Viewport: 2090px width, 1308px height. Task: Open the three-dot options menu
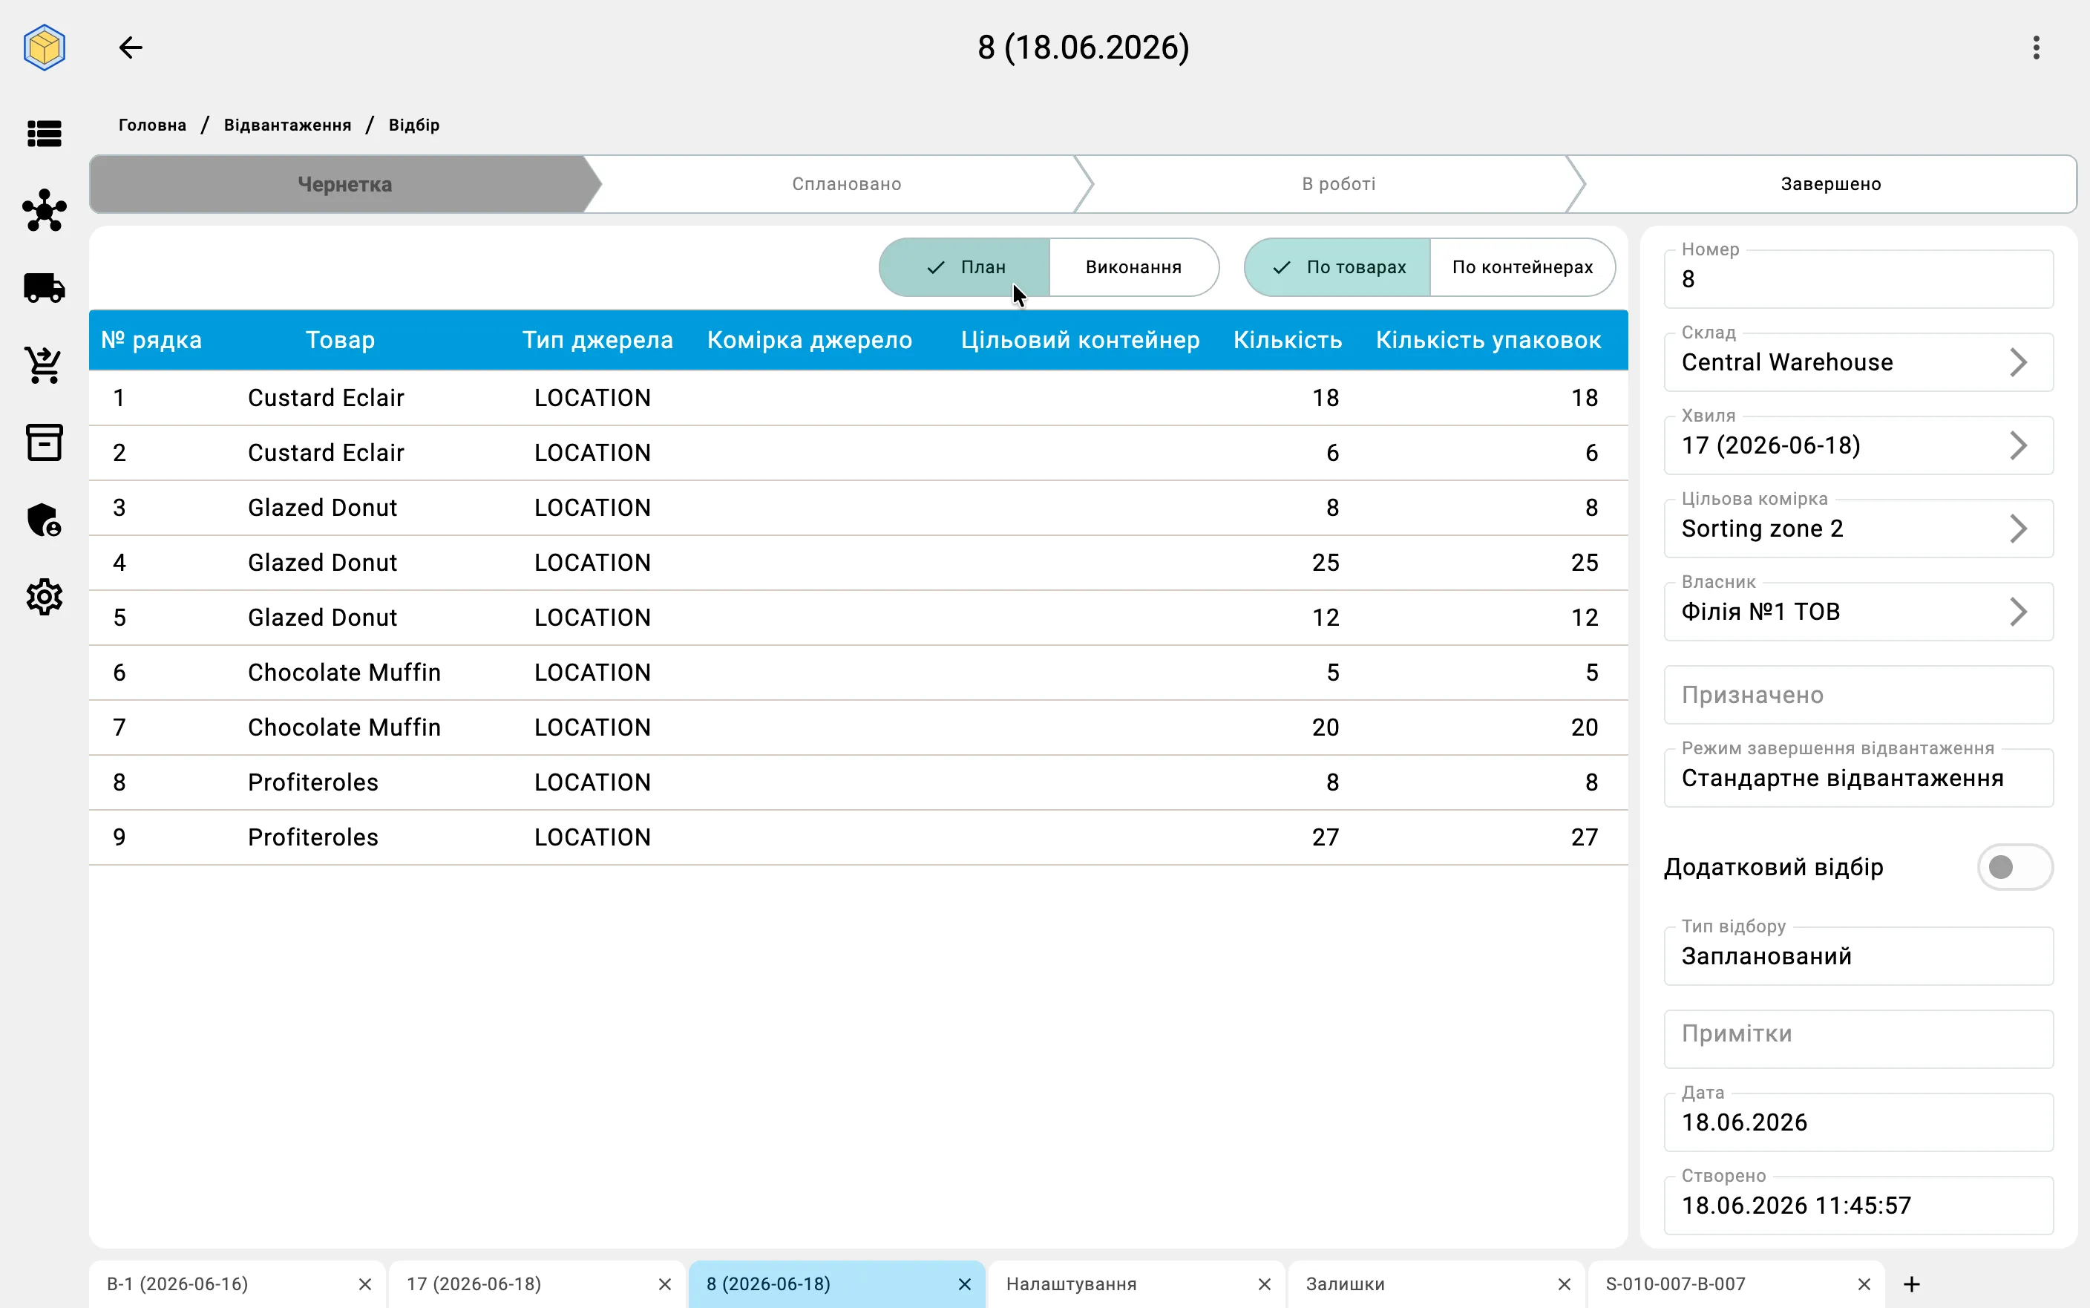pos(2036,48)
